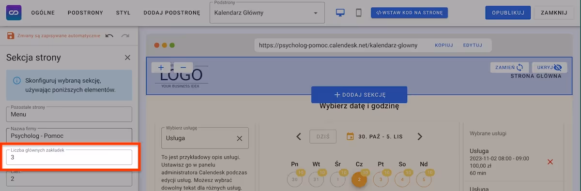Go to previous week arrow
This screenshot has height=191, width=581.
click(x=299, y=137)
